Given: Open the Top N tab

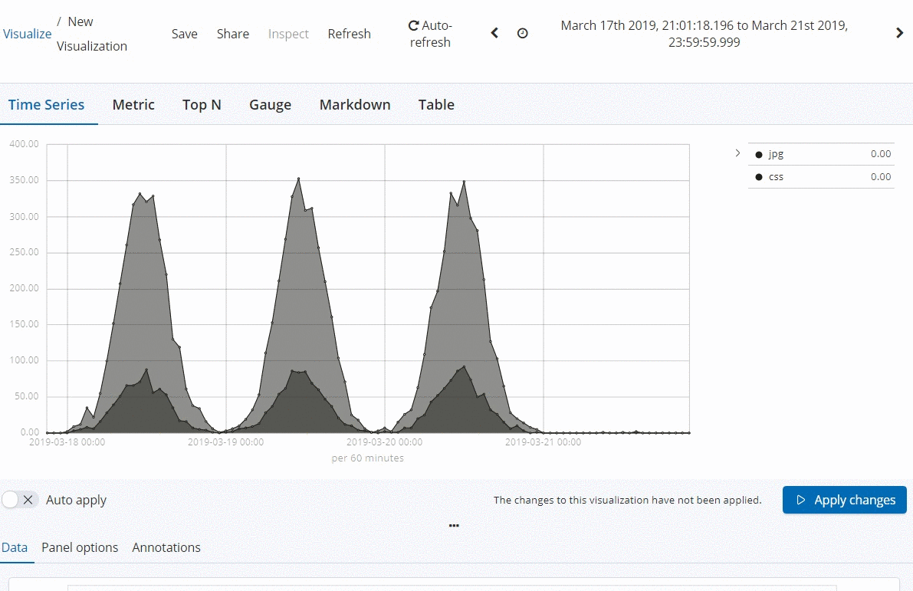Looking at the screenshot, I should coord(202,105).
